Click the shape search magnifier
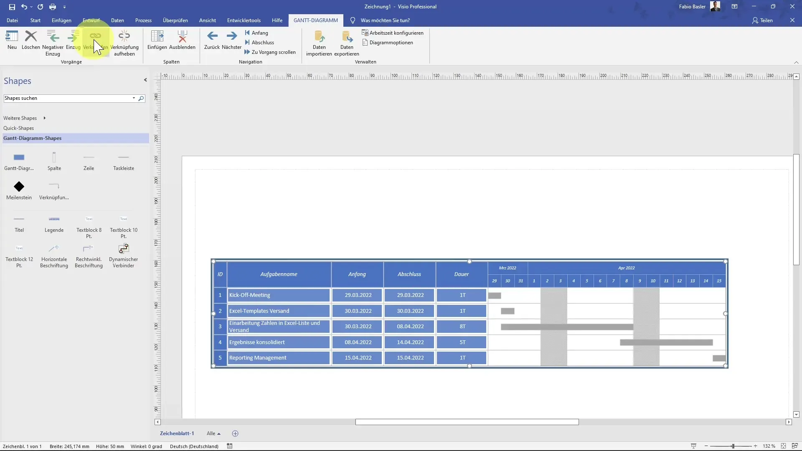The height and width of the screenshot is (451, 802). point(141,98)
